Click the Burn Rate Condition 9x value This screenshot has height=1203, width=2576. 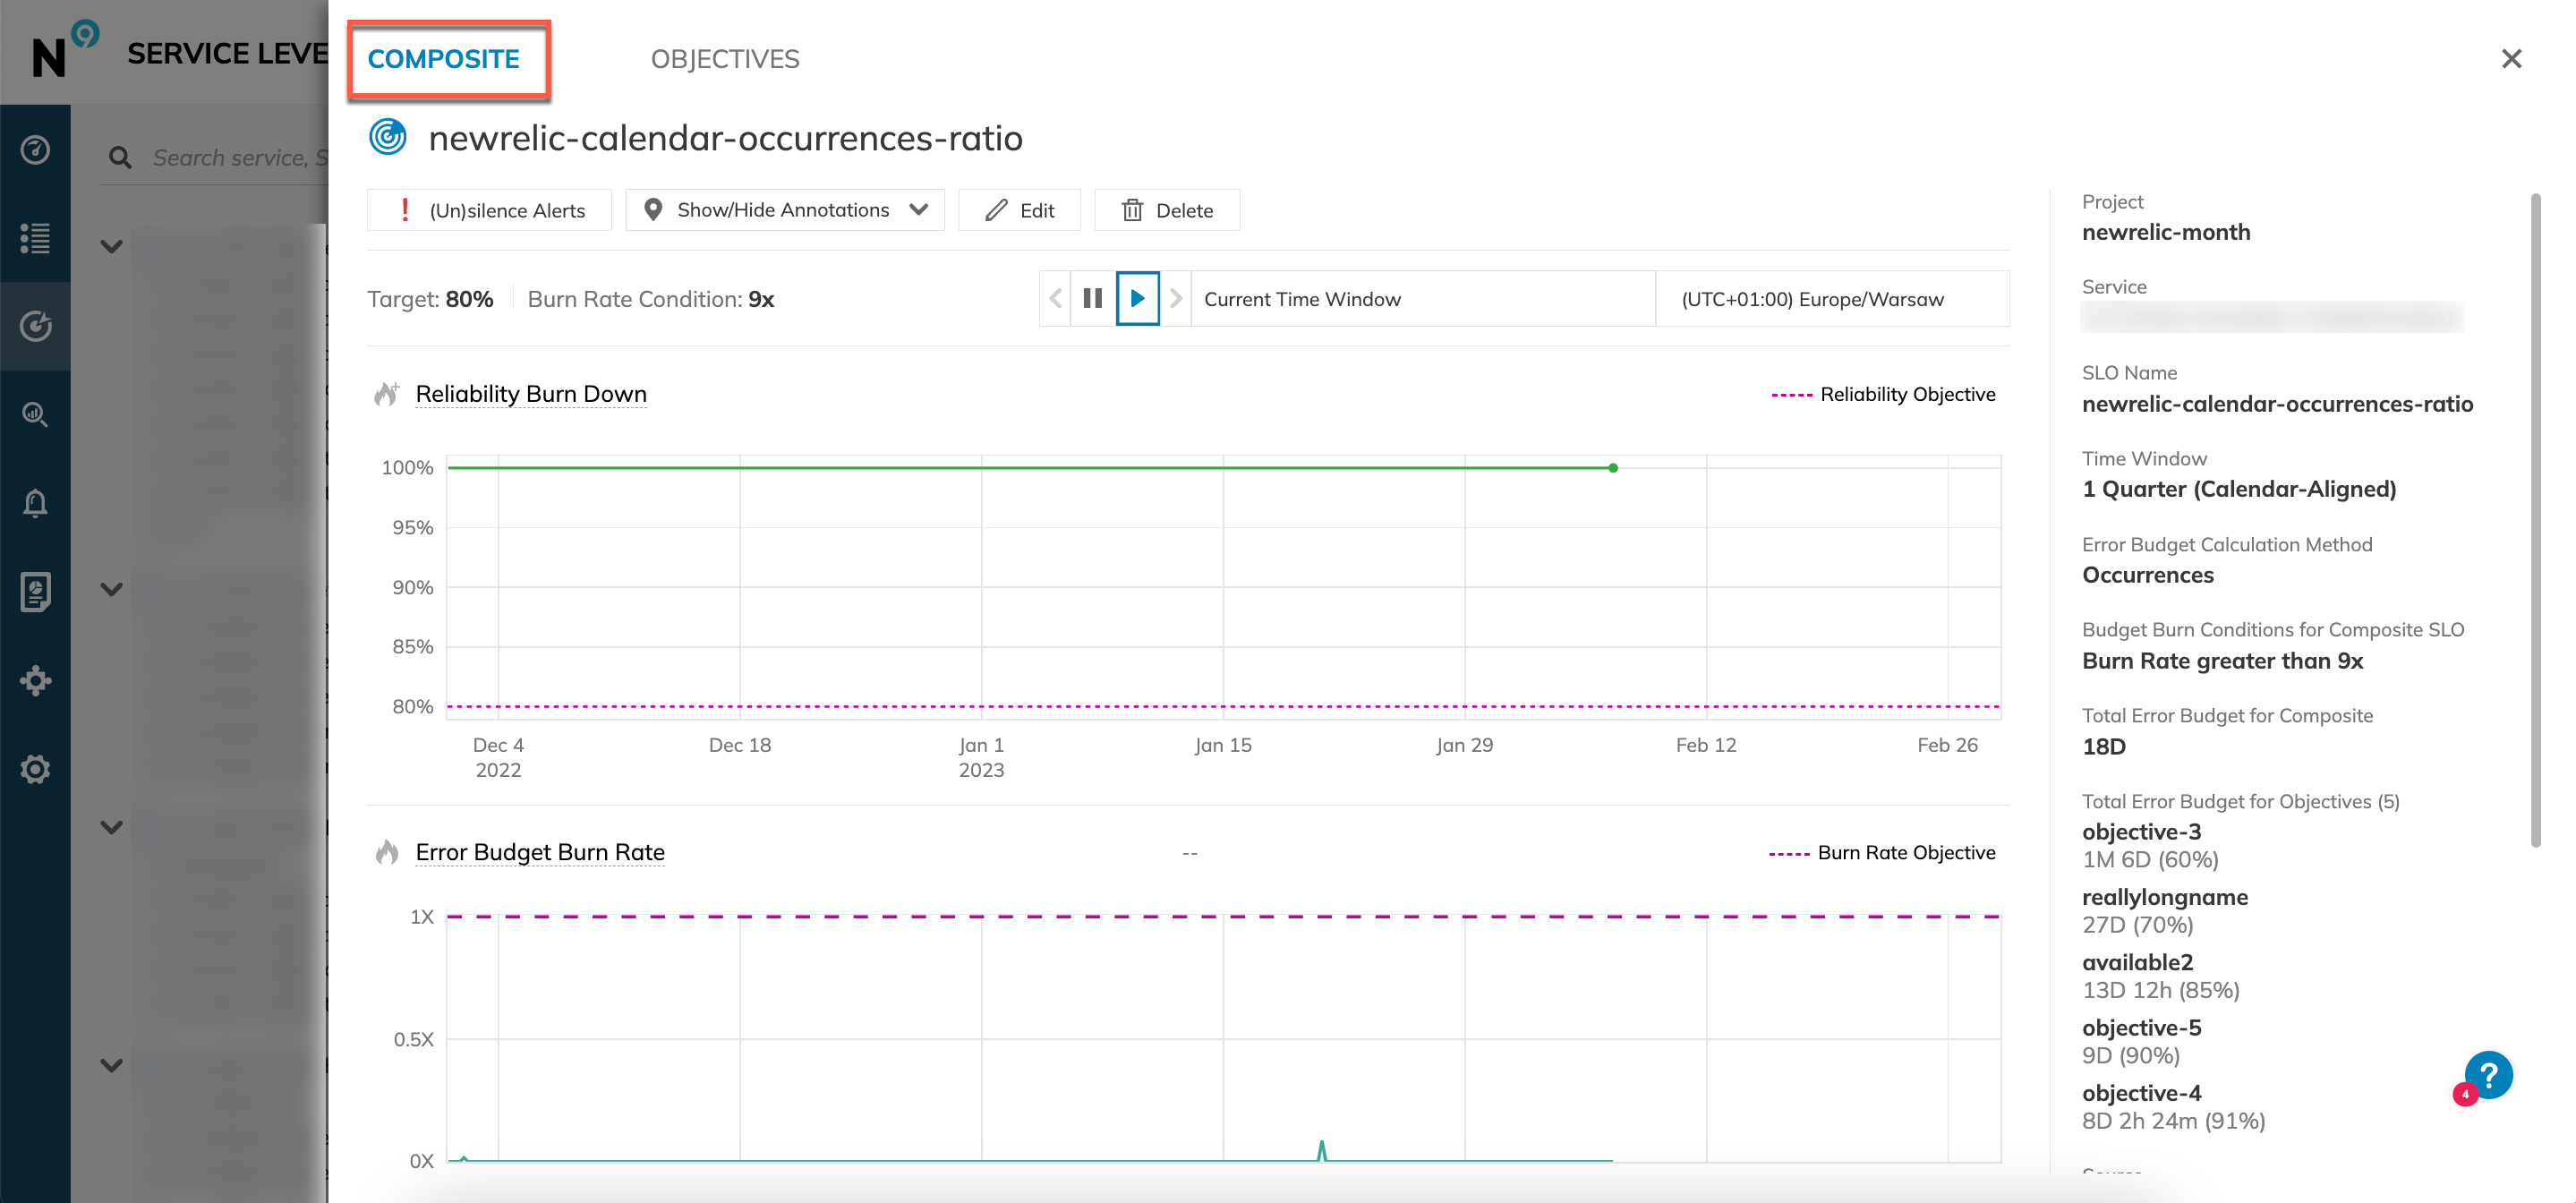[x=761, y=299]
